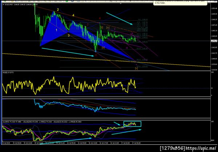Click the 15 Jul 2015 date label
218x152 pixels.
coord(5,143)
